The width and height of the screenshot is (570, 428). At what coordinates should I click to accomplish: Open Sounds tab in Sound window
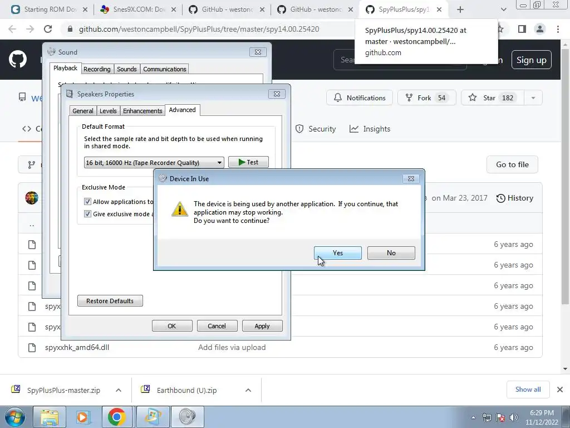[x=126, y=69]
